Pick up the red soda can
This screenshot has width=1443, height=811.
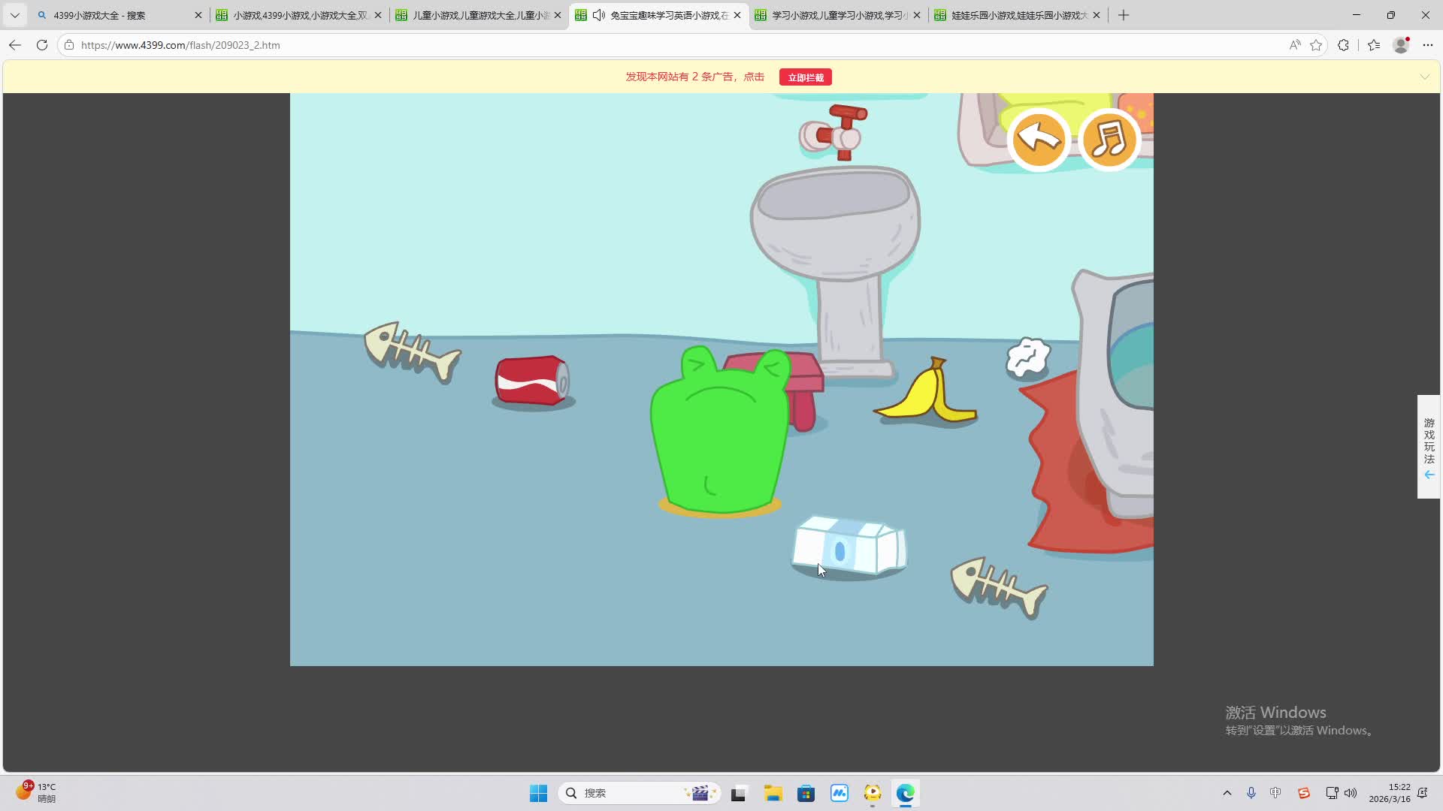coord(532,381)
